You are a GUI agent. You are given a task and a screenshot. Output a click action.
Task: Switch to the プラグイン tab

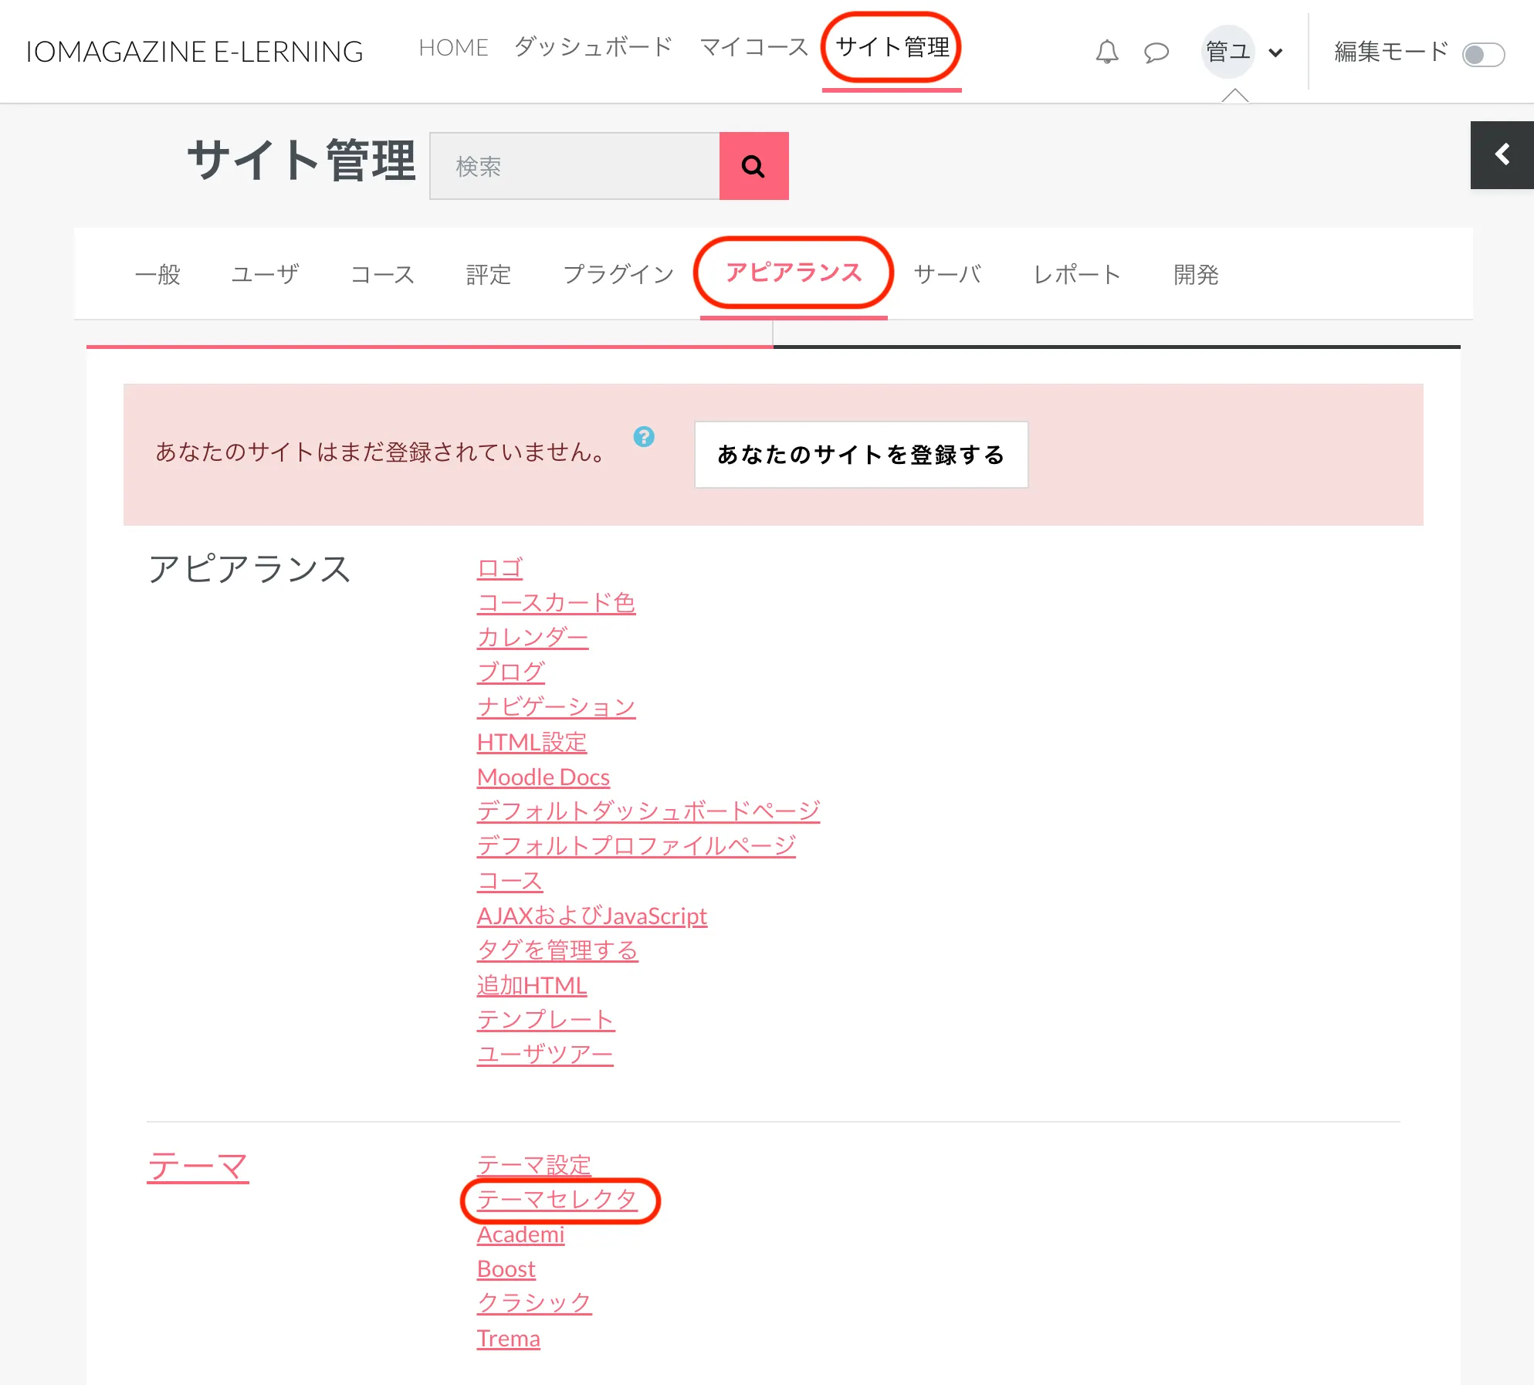click(618, 274)
